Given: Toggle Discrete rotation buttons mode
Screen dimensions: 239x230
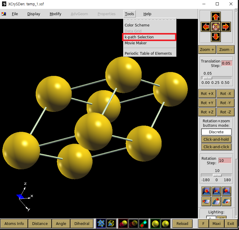Looking at the screenshot, I should pyautogui.click(x=216, y=132).
